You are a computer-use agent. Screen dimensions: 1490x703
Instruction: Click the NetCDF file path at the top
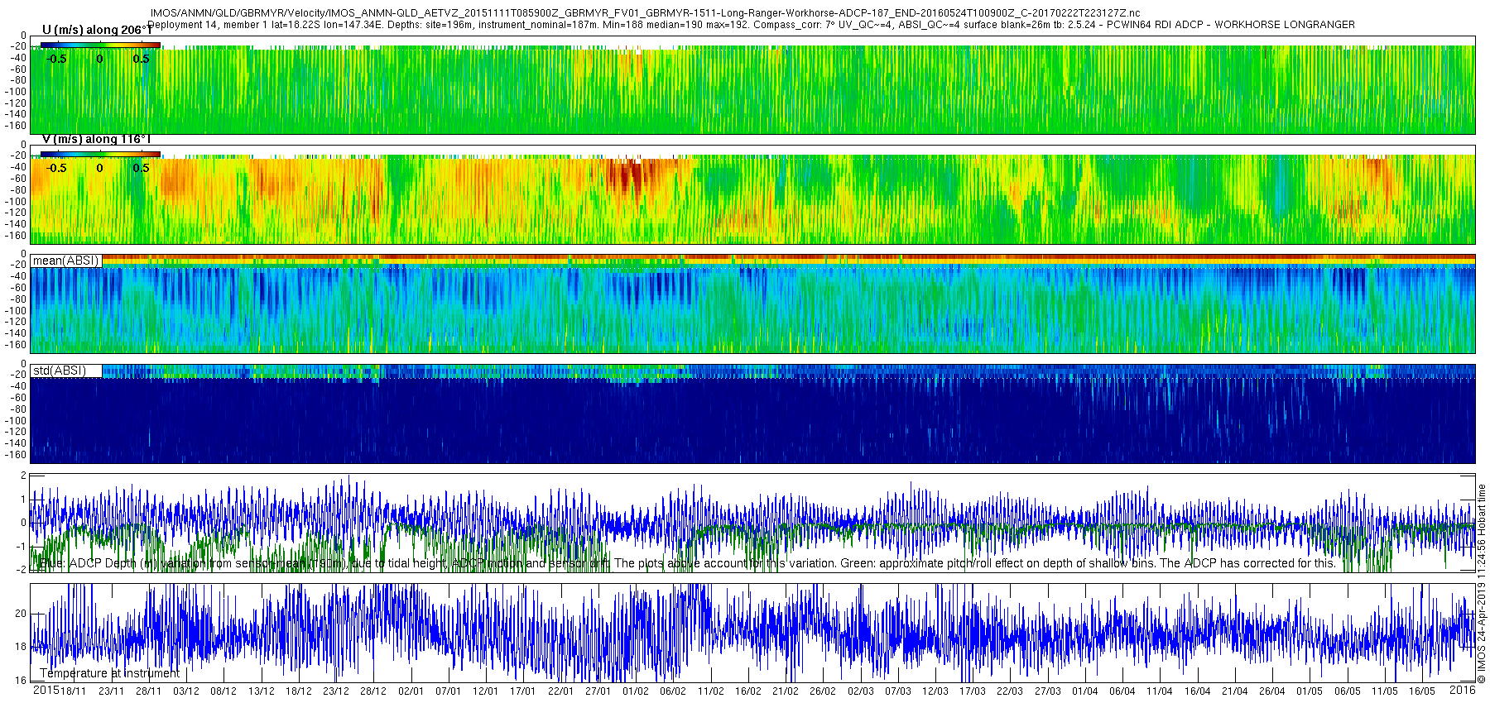click(x=644, y=13)
